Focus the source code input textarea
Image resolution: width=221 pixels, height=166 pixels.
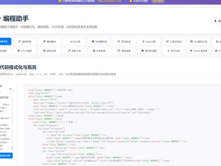tap(6, 123)
